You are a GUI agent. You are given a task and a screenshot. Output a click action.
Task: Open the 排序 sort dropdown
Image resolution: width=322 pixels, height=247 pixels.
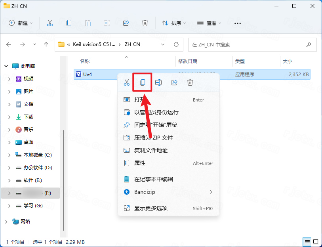coord(174,23)
